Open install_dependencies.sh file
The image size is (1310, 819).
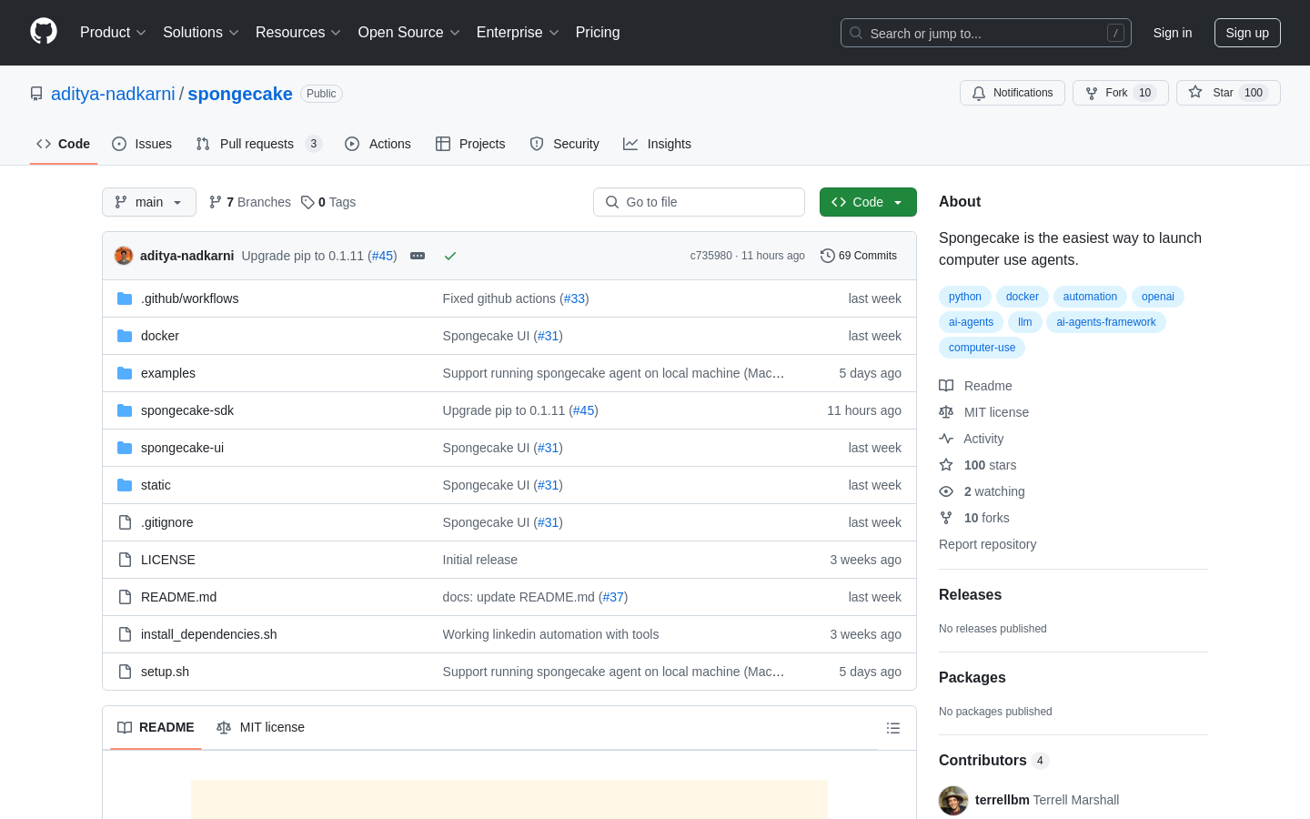[208, 634]
